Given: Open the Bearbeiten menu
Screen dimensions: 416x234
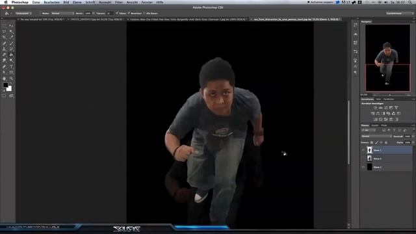Looking at the screenshot, I should pos(51,2).
